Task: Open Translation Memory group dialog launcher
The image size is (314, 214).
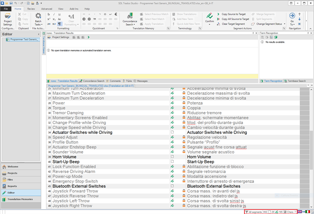Action: pos(168,28)
